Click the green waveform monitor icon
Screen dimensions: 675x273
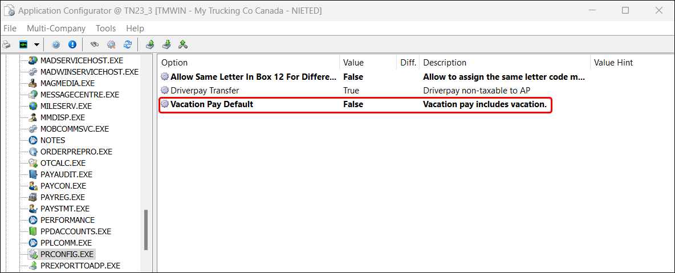click(23, 44)
